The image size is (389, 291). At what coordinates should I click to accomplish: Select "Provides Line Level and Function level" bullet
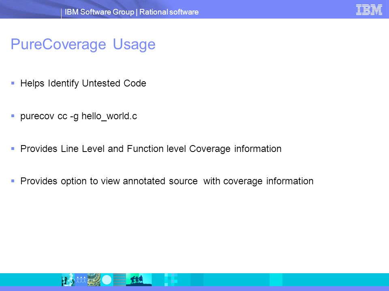pos(151,149)
